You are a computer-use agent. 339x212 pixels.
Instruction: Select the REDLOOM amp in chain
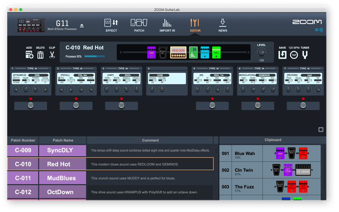coord(178,52)
